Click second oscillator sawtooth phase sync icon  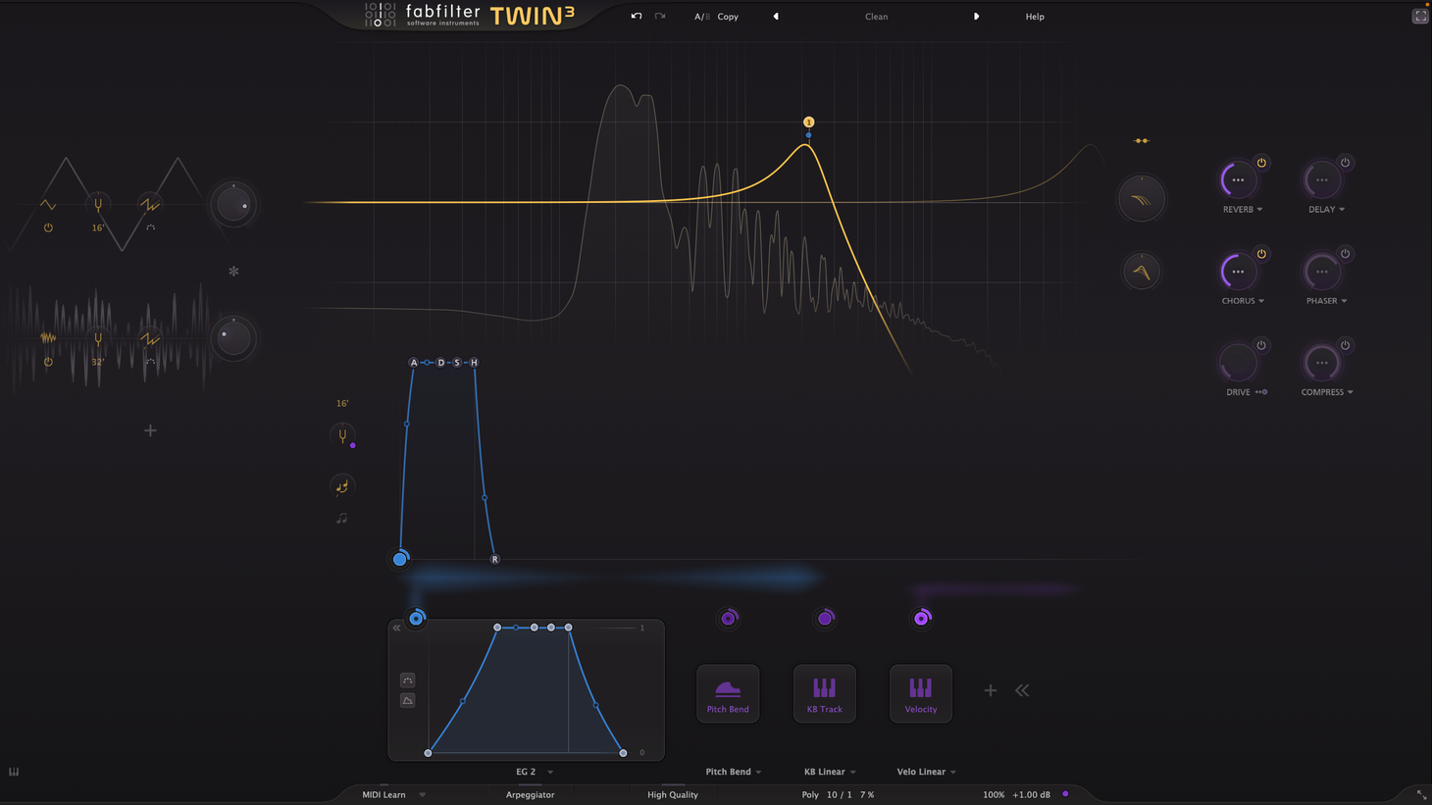point(149,339)
